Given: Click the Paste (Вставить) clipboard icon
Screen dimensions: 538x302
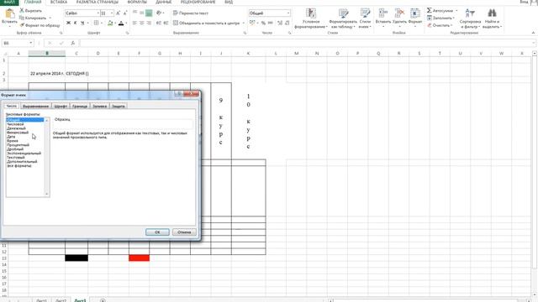Looking at the screenshot, I should [9, 14].
